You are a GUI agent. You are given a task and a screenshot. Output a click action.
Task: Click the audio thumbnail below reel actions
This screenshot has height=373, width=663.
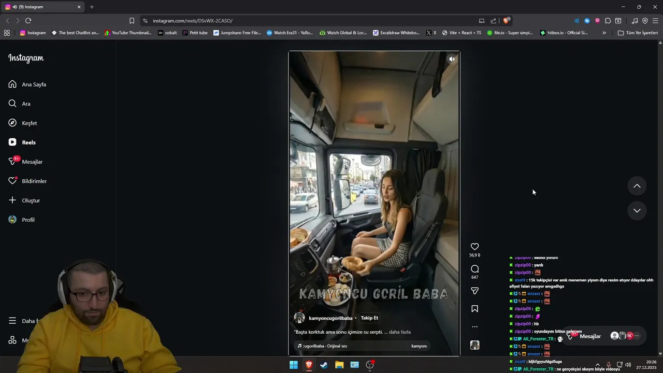474,345
